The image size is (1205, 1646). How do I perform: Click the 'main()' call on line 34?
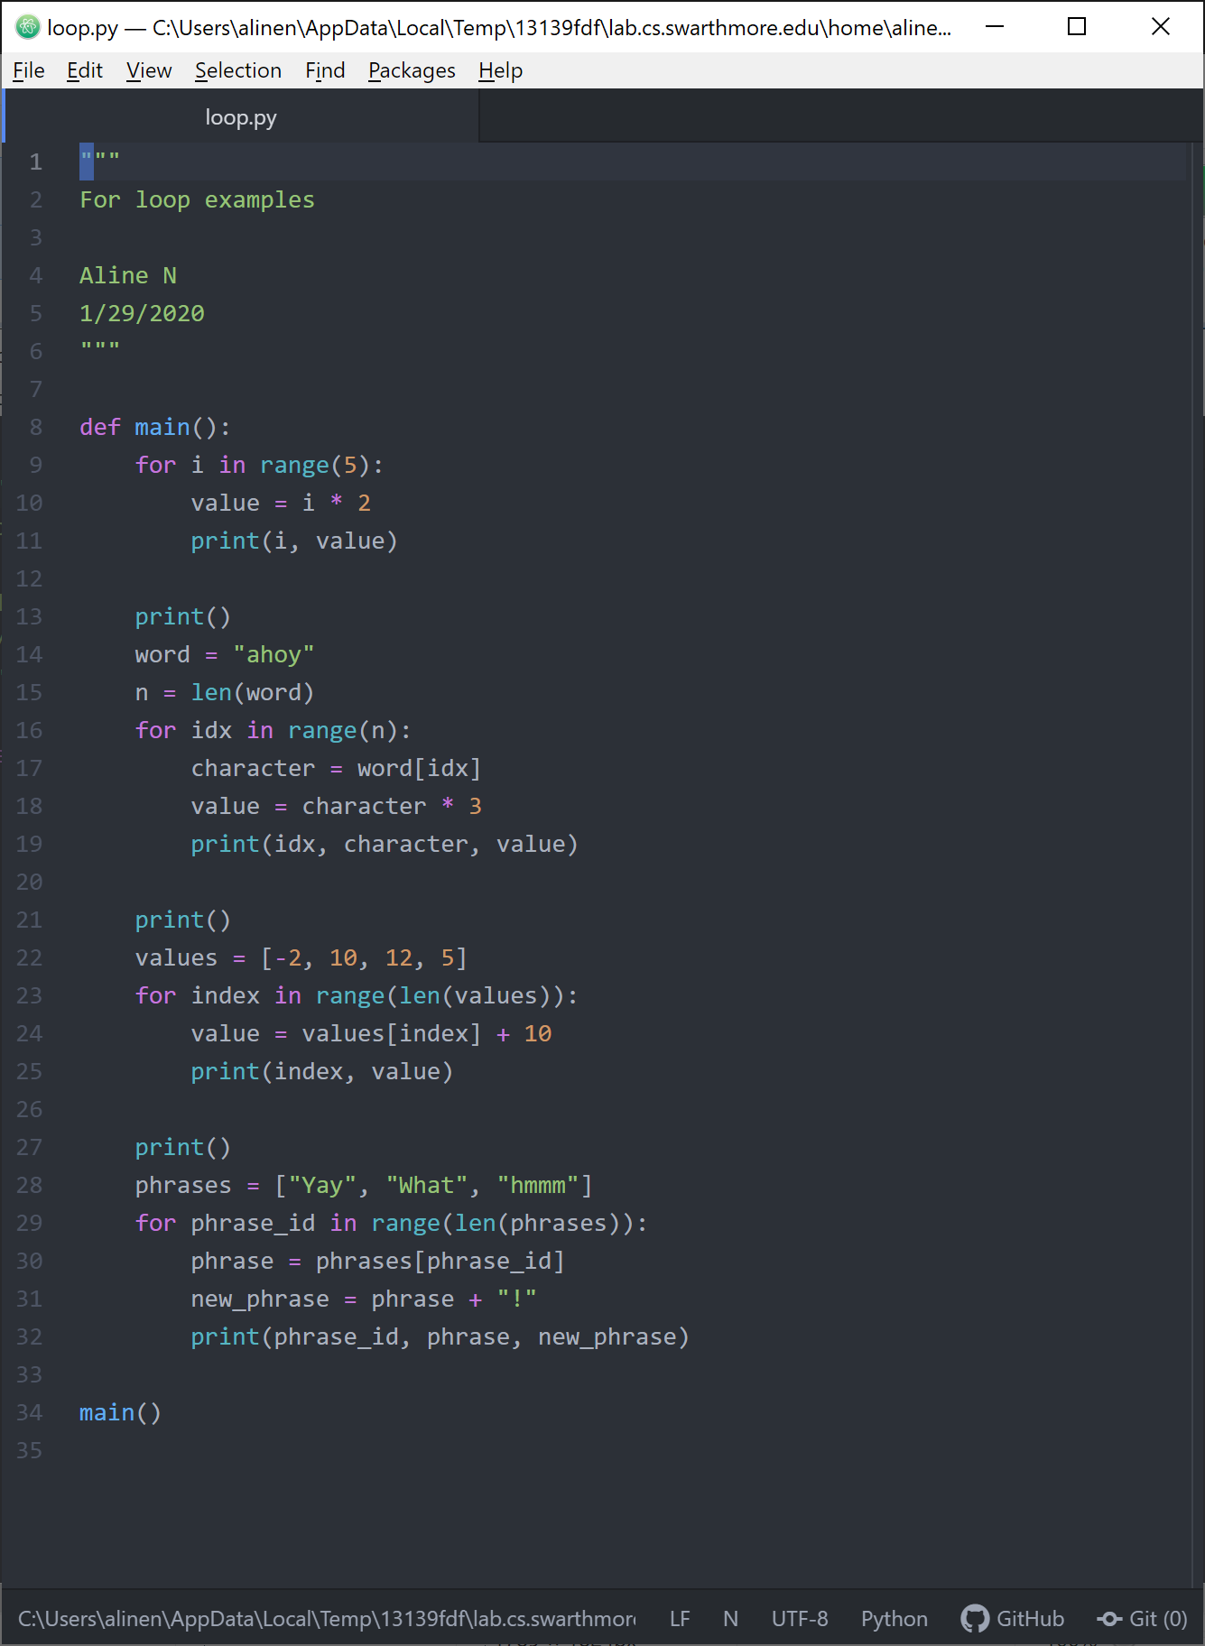point(120,1412)
